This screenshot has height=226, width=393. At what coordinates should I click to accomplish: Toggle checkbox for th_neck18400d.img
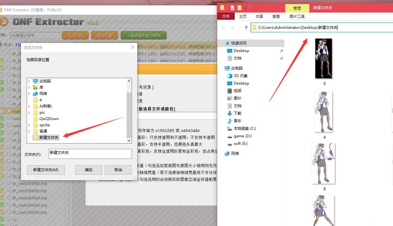click(x=9, y=198)
